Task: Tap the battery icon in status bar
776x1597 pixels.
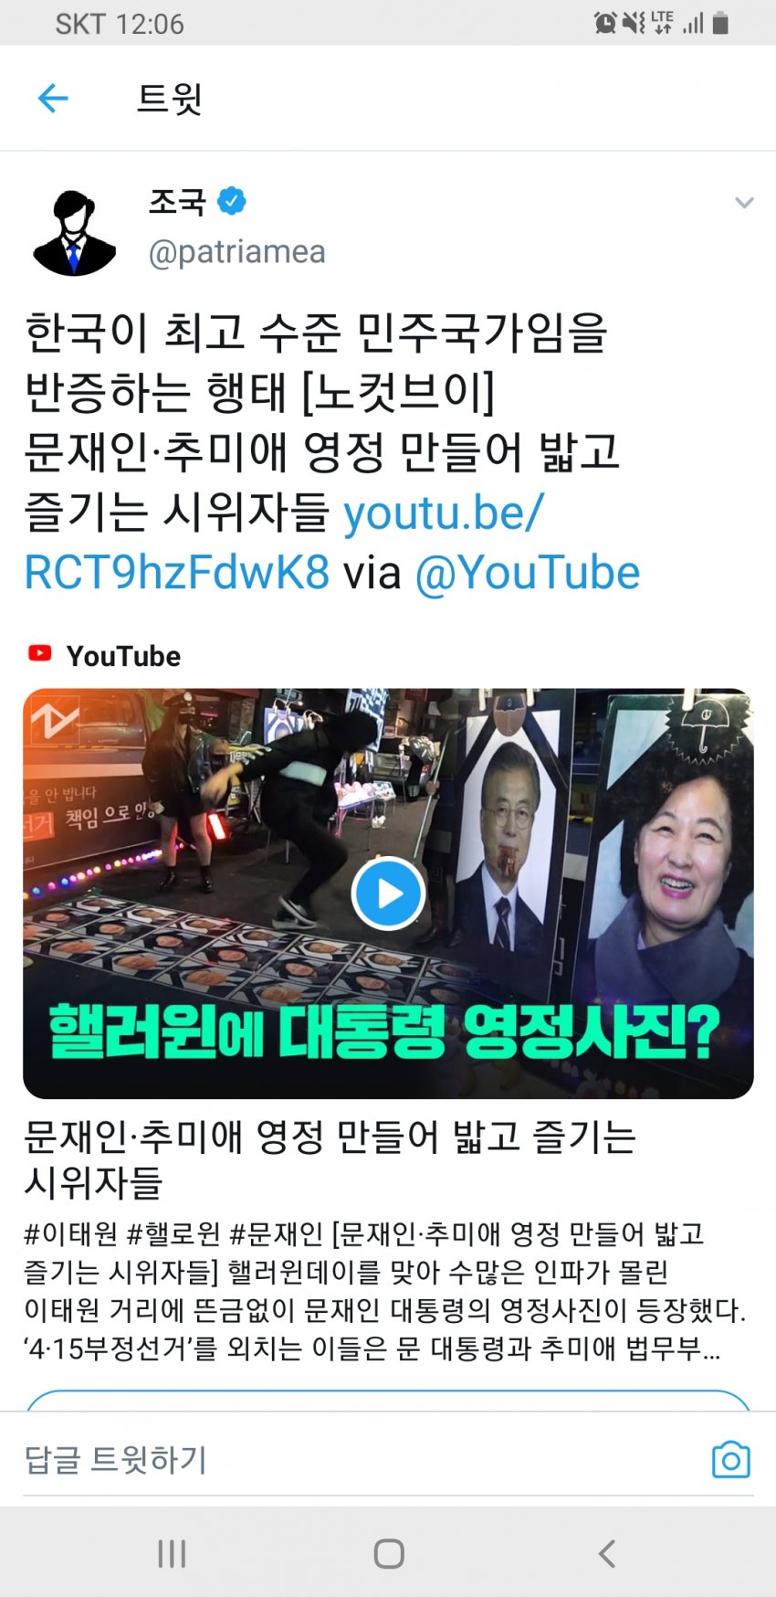Action: point(720,23)
